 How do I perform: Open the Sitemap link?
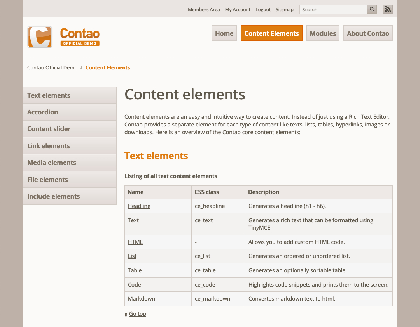click(x=284, y=10)
